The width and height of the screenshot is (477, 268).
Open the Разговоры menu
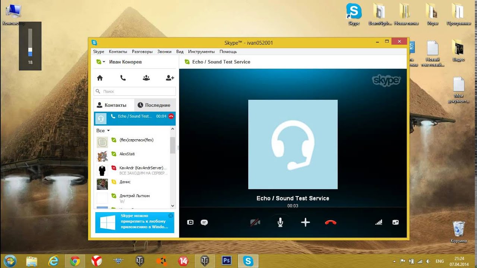point(142,52)
